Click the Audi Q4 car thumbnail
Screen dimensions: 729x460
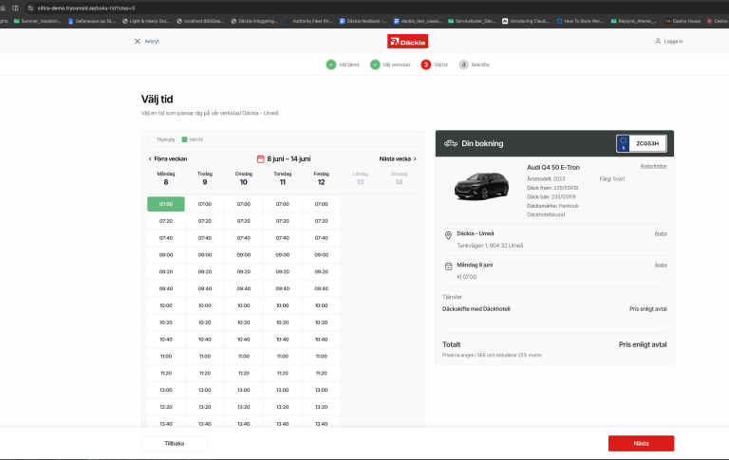[481, 186]
